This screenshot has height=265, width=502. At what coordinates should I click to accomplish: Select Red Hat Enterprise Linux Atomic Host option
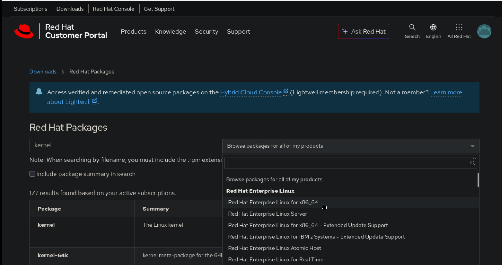(351, 248)
